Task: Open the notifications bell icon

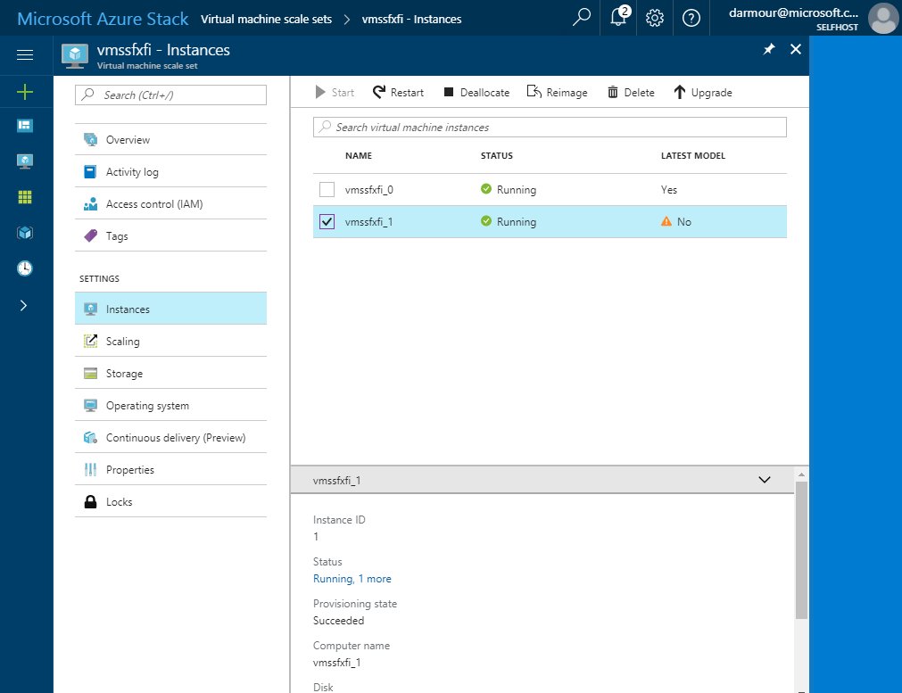Action: 619,17
